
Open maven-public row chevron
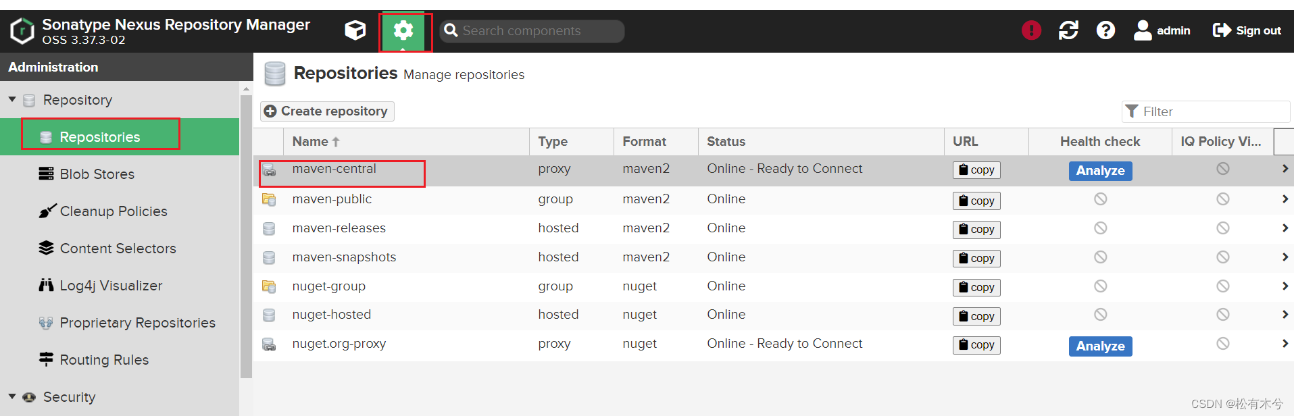click(1285, 199)
